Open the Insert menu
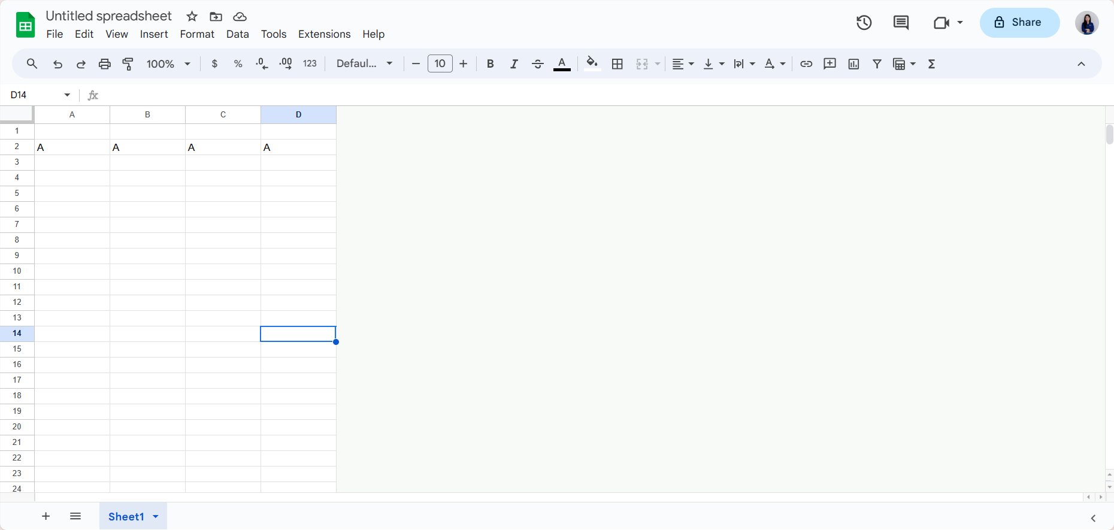This screenshot has width=1114, height=530. coord(154,34)
